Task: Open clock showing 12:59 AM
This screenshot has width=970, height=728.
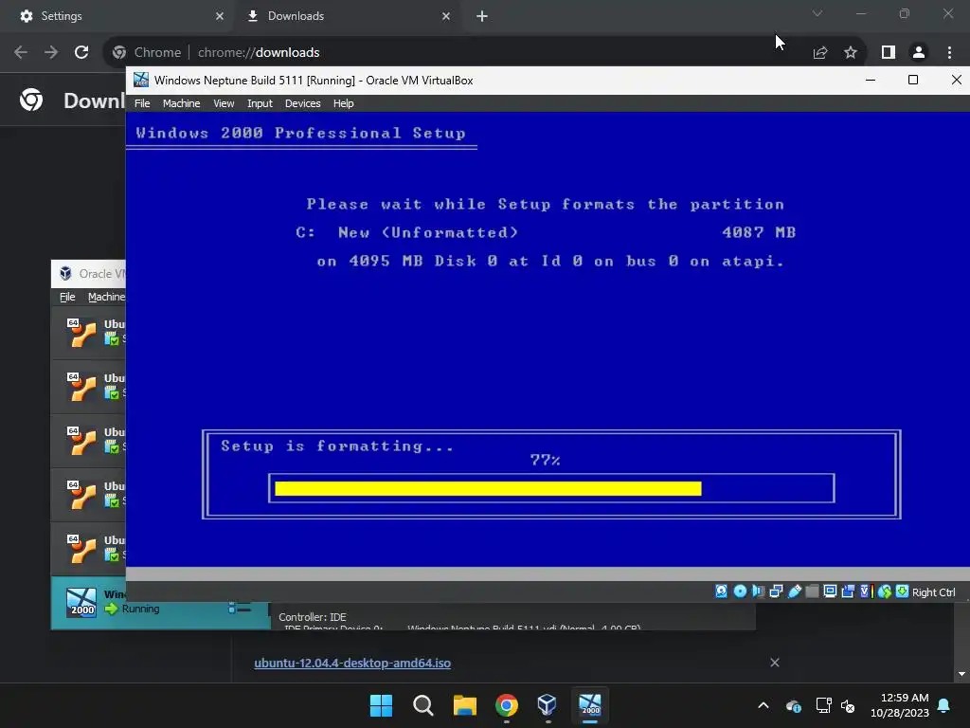Action: point(900,705)
